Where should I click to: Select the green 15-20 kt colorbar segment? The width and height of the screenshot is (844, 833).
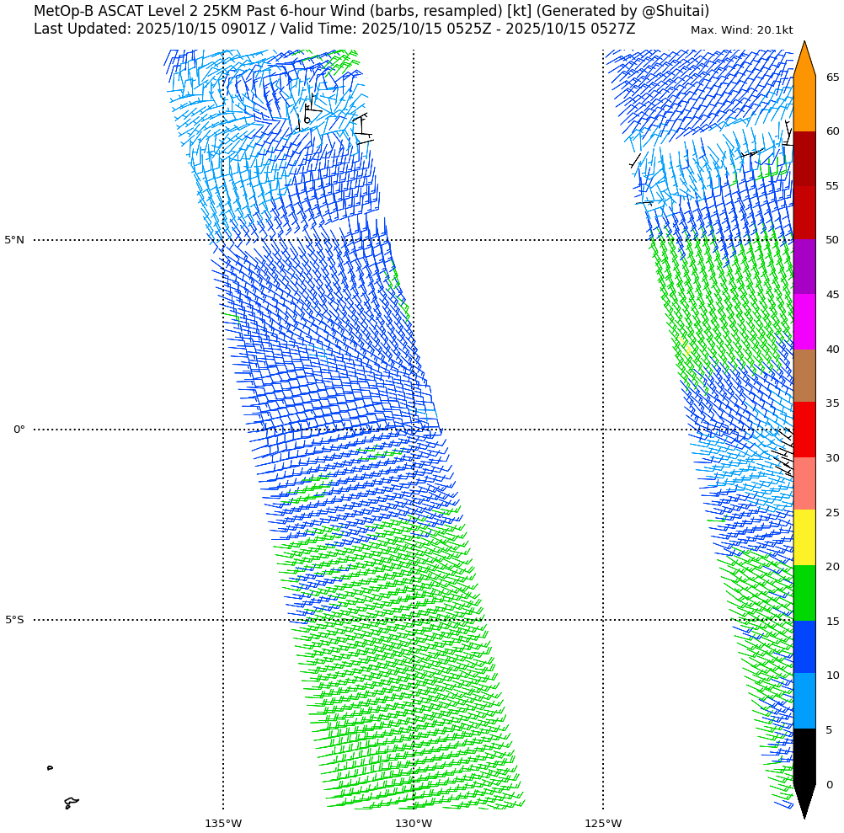tap(804, 593)
